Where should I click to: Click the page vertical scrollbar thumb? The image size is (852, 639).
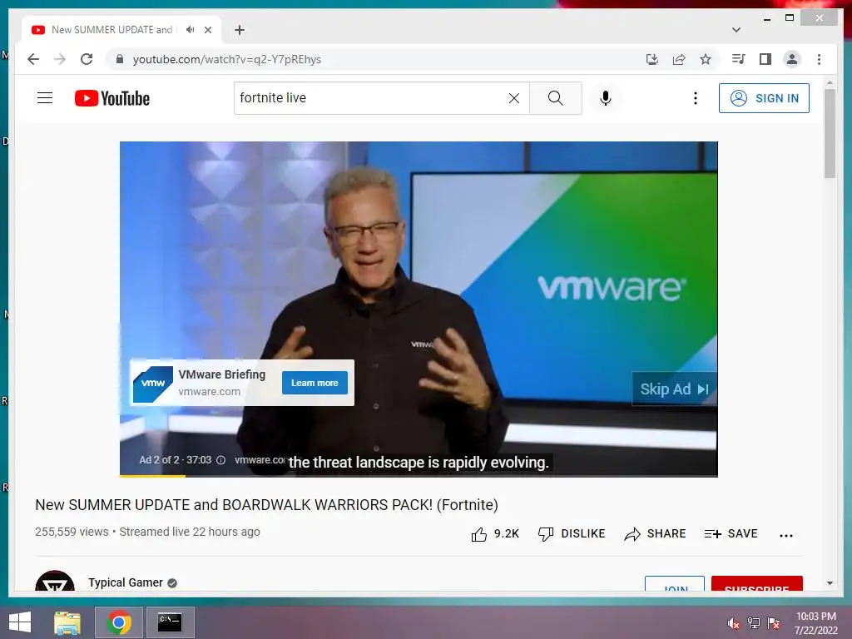click(830, 132)
